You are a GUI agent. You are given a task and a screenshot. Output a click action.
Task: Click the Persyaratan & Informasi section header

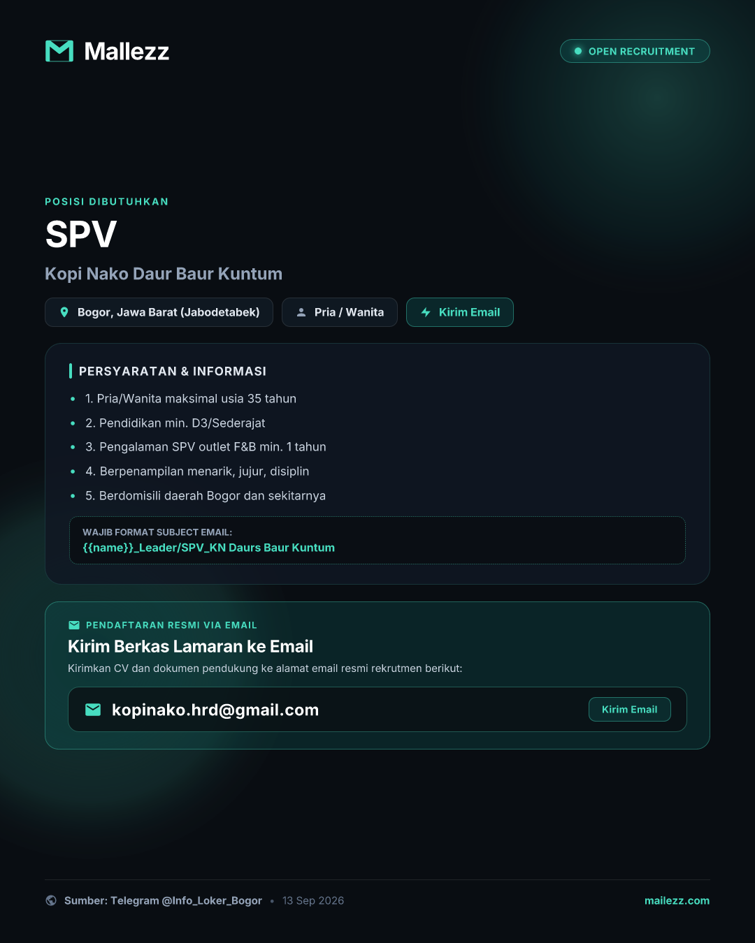(x=173, y=371)
